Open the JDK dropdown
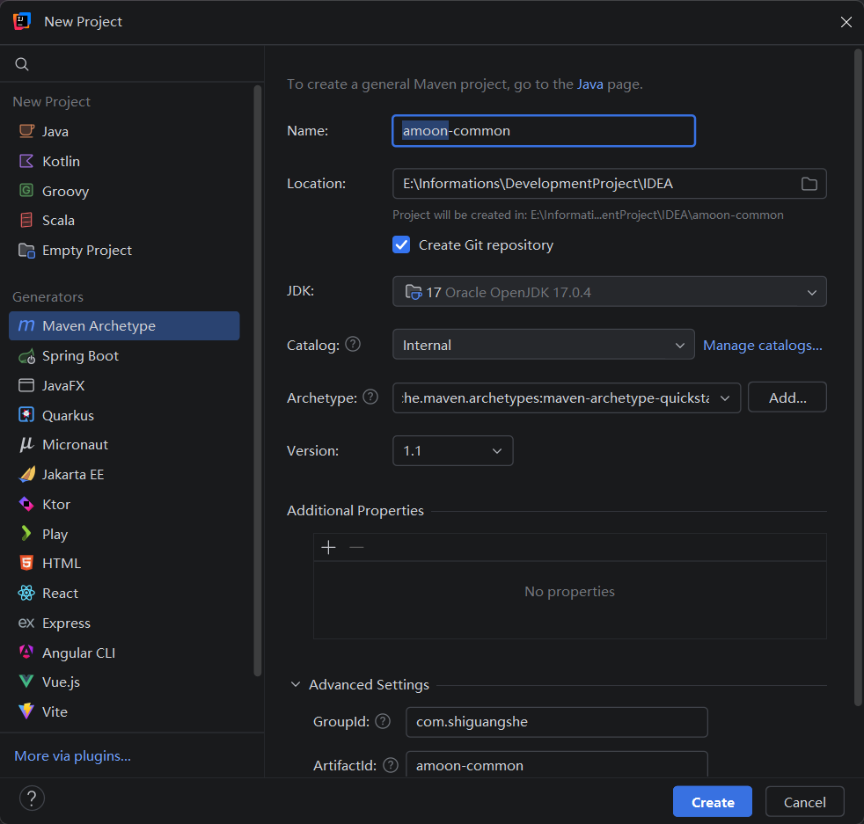Viewport: 864px width, 824px height. click(609, 291)
